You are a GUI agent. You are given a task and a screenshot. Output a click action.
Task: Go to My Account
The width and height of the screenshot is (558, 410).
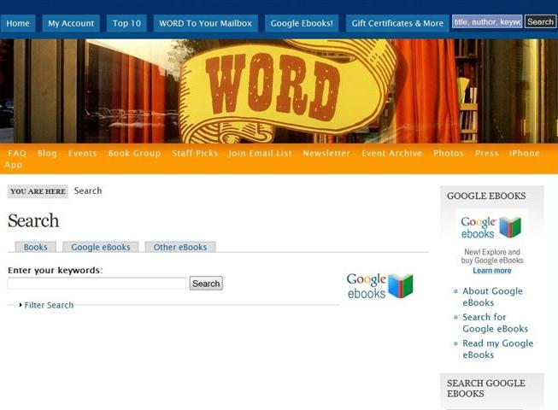coord(71,23)
